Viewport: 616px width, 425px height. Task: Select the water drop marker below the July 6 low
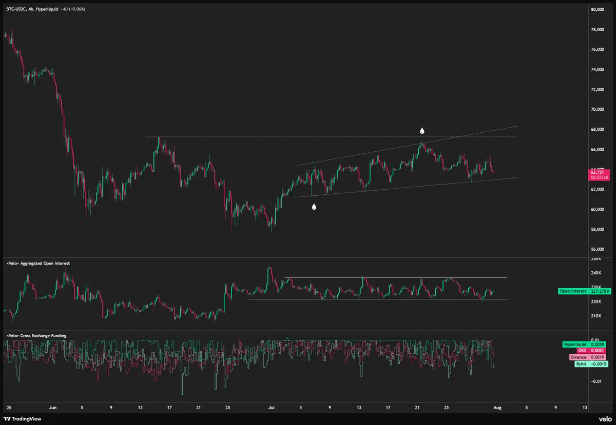[314, 207]
